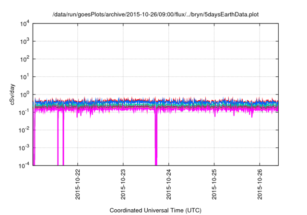The width and height of the screenshot is (307, 215).
Task: Click the 10^-4 y-axis tick label
Action: tap(24, 166)
